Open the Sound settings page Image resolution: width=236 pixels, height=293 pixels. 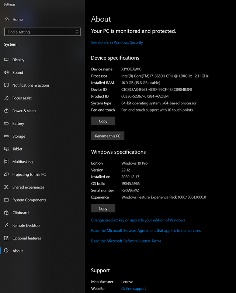click(x=18, y=72)
